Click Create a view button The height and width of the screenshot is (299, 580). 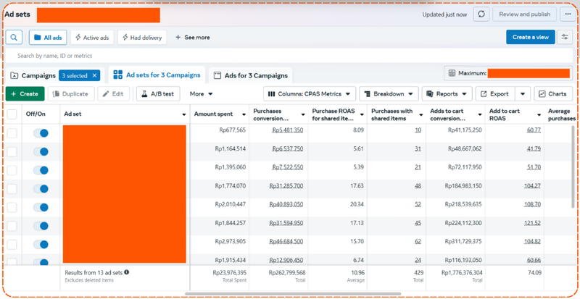point(531,37)
